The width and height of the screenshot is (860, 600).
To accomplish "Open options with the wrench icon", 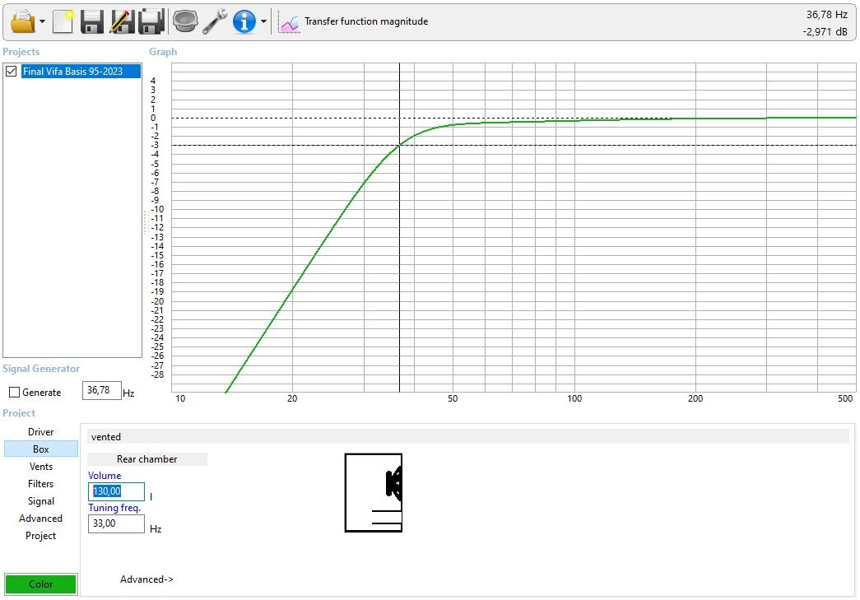I will pos(215,21).
